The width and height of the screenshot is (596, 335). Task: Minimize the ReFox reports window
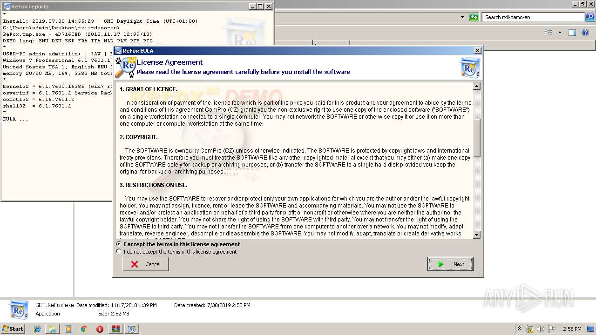252,7
